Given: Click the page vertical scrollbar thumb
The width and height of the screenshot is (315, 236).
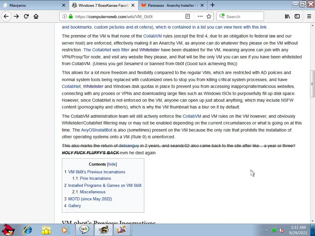Looking at the screenshot, I should 312,84.
